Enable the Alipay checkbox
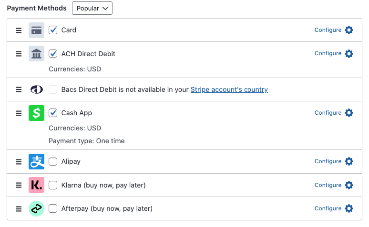 [x=53, y=161]
